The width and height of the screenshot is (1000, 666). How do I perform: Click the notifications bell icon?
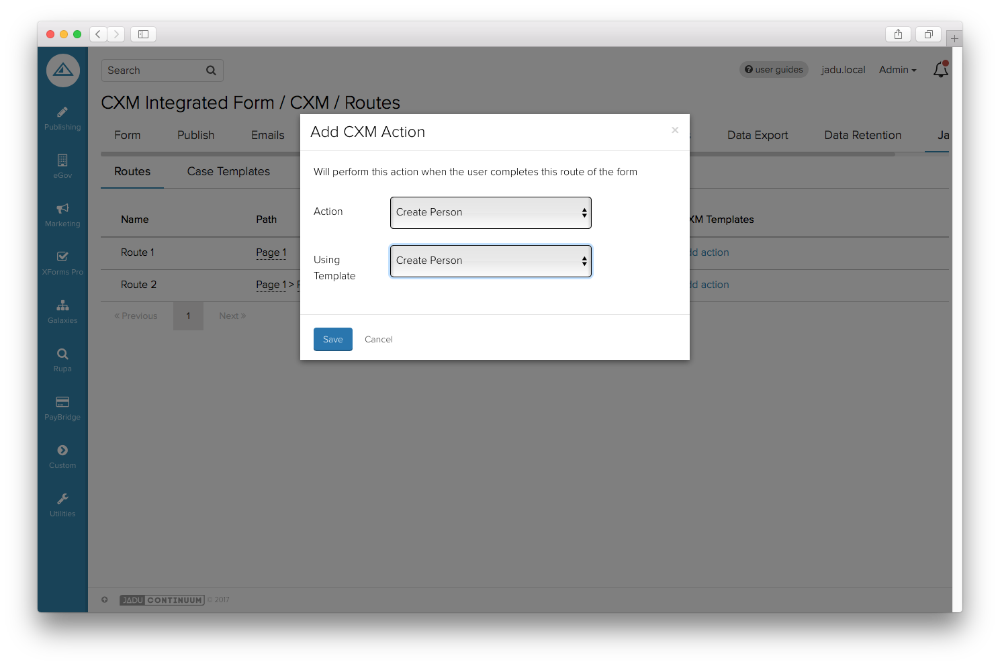pos(940,70)
